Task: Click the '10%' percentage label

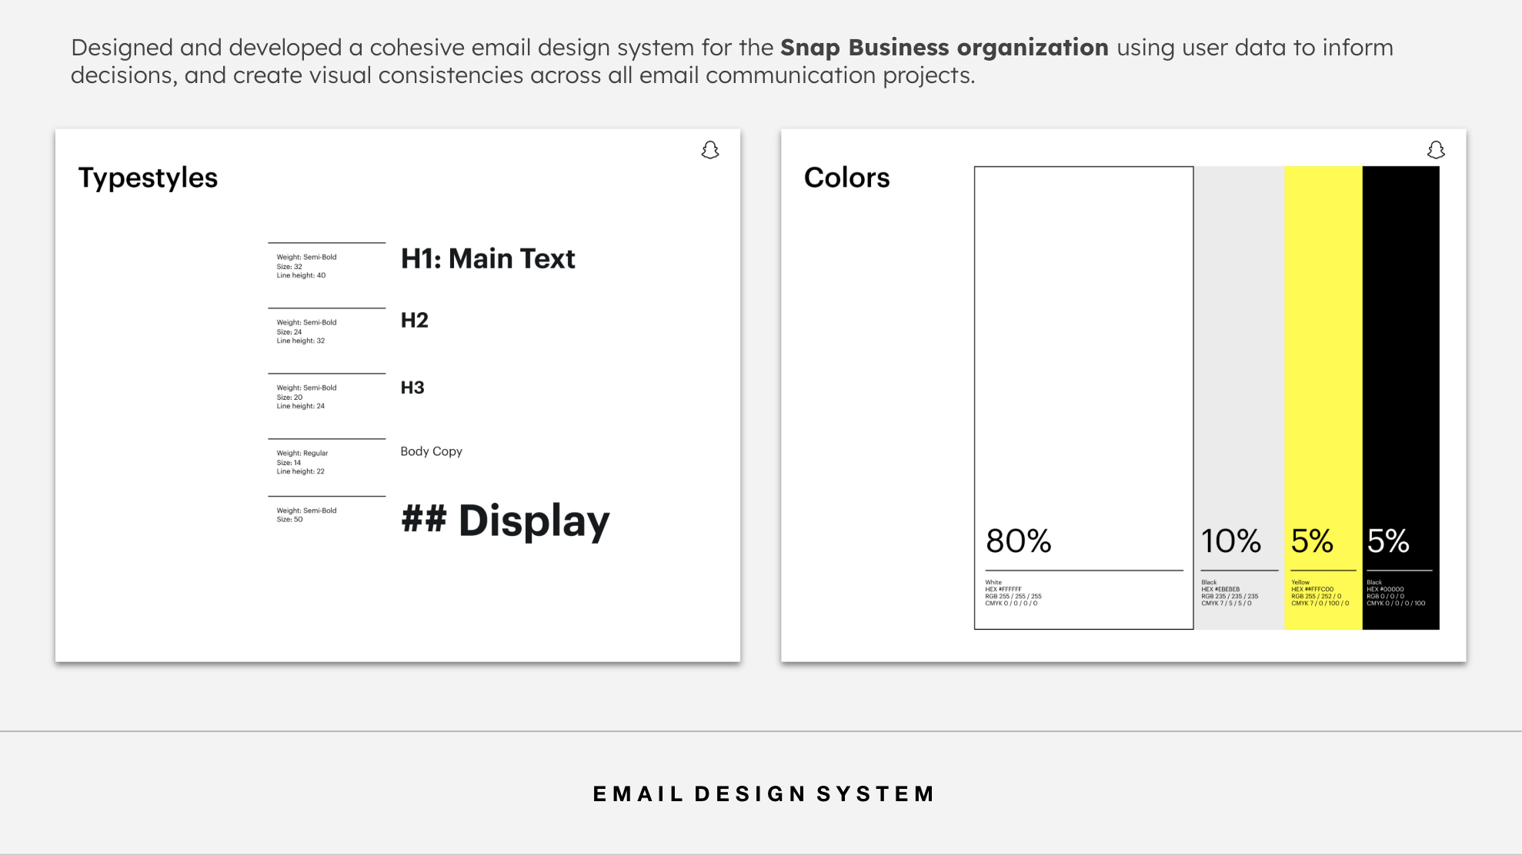Action: point(1231,541)
